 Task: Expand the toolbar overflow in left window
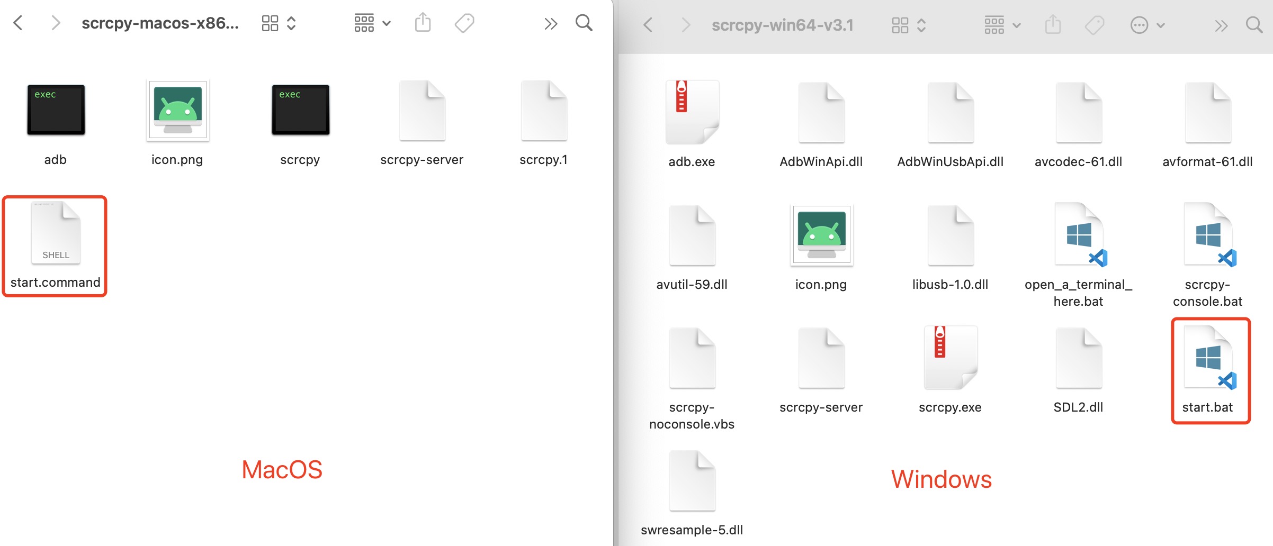[551, 24]
